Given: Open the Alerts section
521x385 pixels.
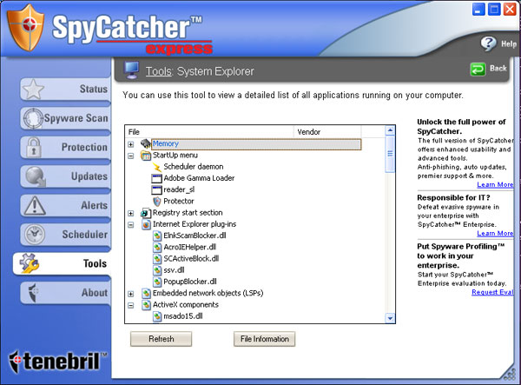Looking at the screenshot, I should click(x=65, y=205).
